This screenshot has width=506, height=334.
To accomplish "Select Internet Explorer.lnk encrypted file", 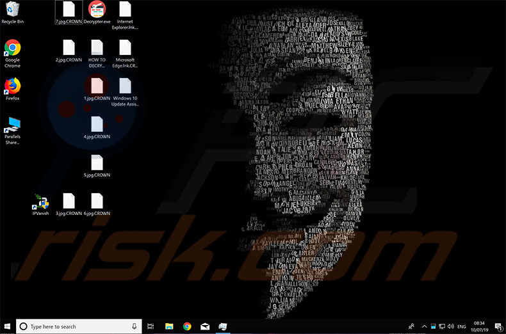I will tap(125, 15).
